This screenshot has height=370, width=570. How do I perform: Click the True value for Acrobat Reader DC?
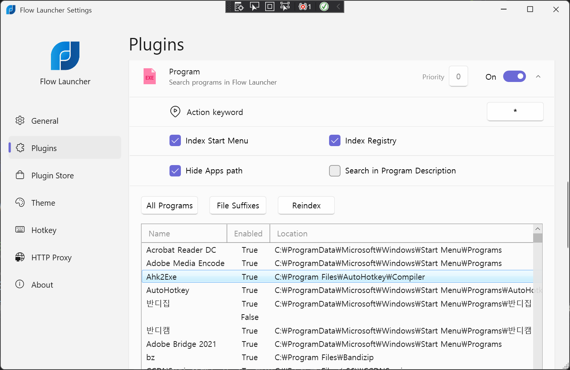250,250
